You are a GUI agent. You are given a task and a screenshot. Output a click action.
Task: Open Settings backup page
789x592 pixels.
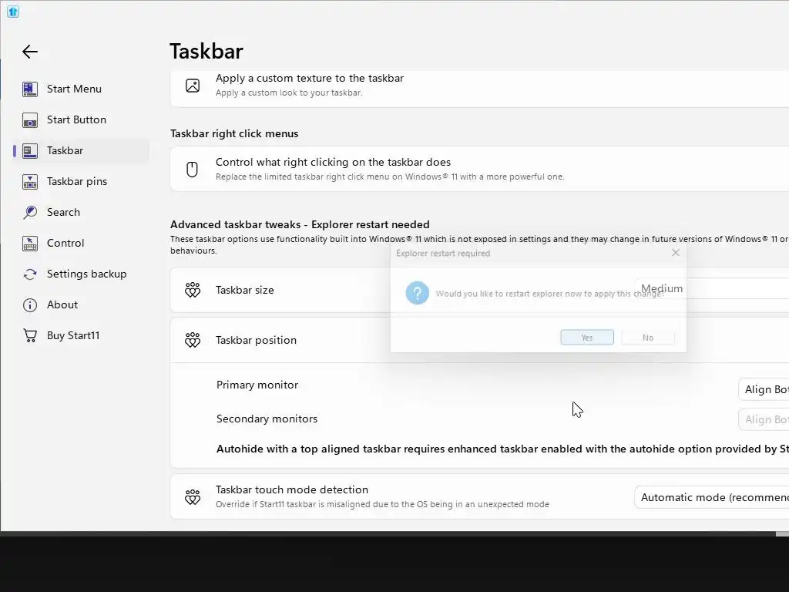(80, 274)
